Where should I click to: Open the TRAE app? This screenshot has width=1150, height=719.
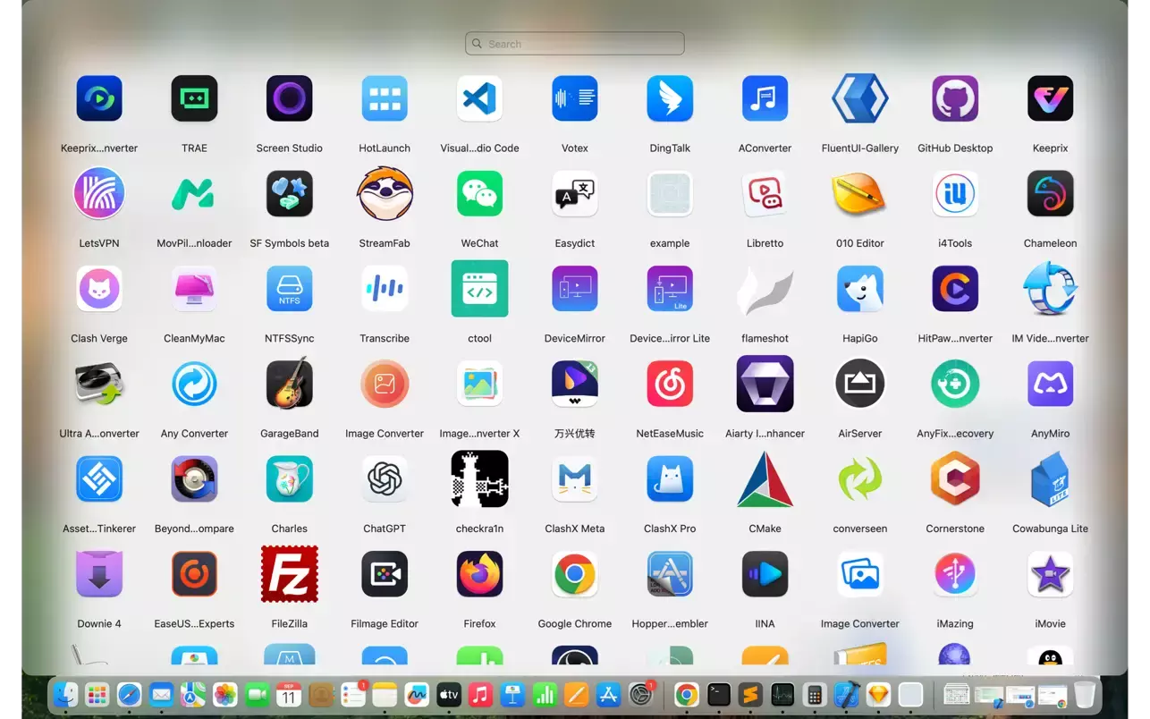(x=194, y=98)
